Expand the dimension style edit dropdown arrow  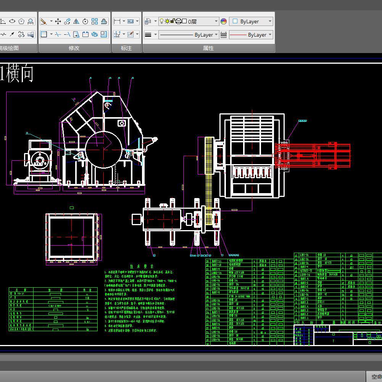137,34
